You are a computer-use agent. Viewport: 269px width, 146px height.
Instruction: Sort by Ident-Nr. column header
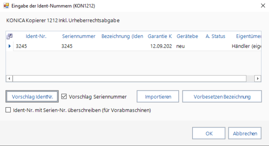tap(36, 36)
